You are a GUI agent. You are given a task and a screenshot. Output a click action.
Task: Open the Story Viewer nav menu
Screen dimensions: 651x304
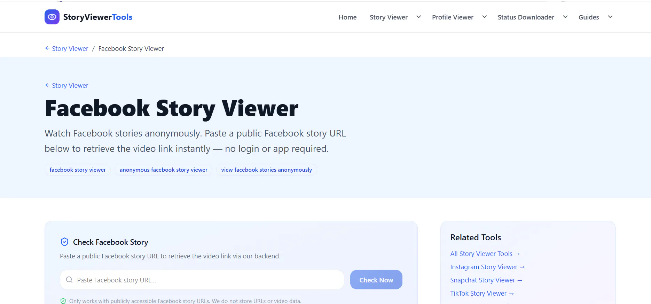point(389,17)
